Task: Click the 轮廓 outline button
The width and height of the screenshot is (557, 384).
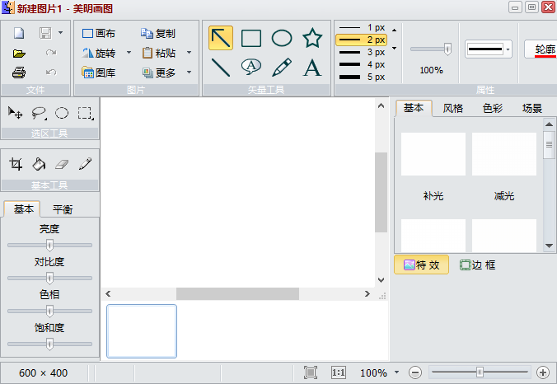Action: (541, 49)
